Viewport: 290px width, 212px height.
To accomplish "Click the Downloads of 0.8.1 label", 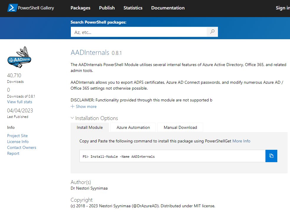I will click(x=21, y=96).
